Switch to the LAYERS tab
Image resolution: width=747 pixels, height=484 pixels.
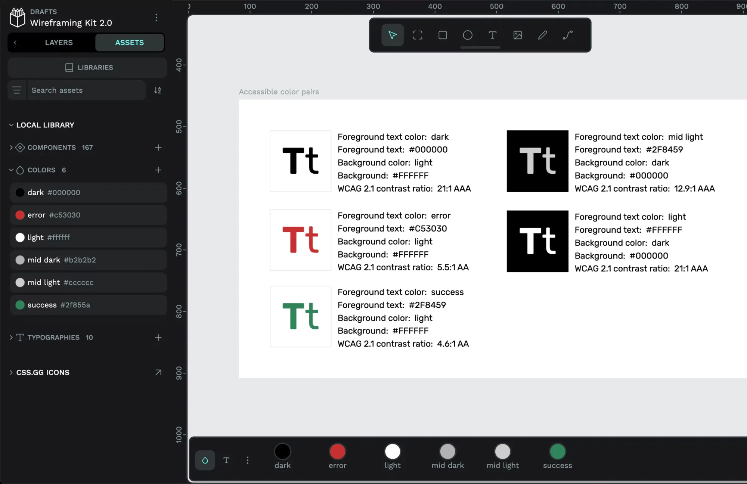coord(58,42)
